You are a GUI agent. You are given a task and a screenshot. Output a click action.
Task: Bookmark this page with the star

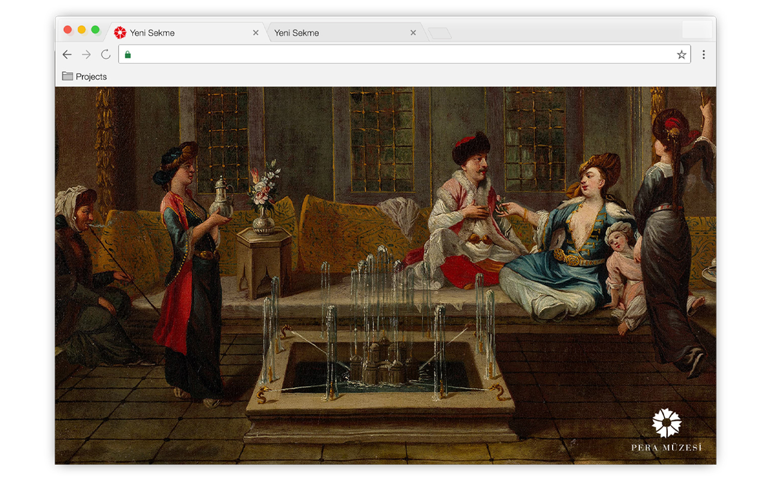682,55
